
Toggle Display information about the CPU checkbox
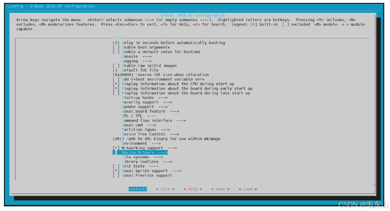pyautogui.click(x=116, y=84)
